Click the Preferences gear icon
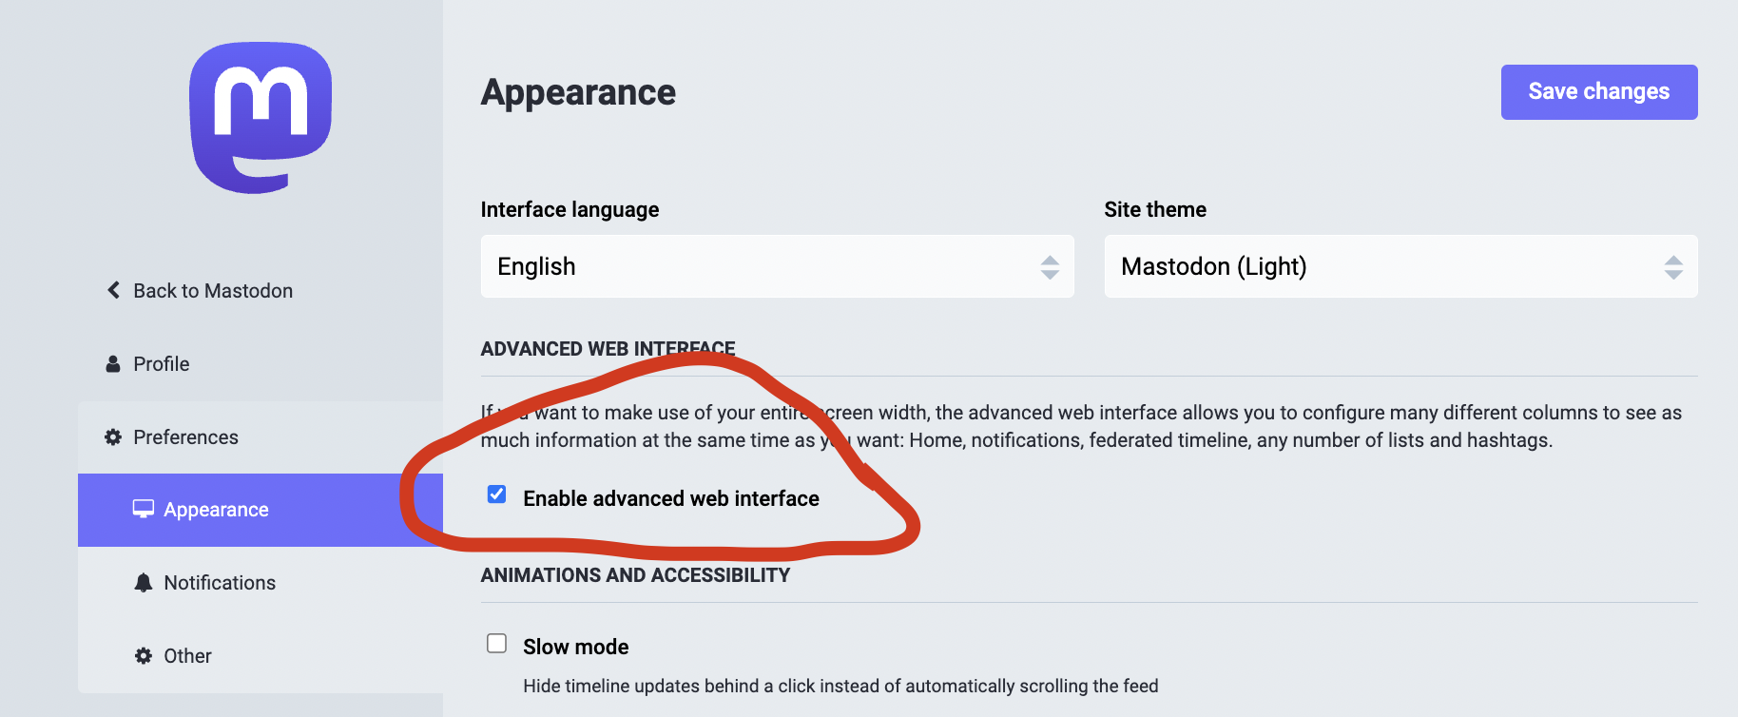 tap(113, 437)
